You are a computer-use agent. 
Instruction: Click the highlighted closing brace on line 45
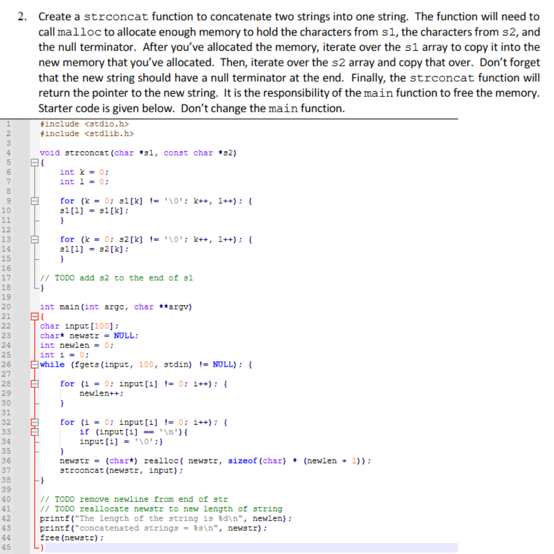(x=43, y=547)
